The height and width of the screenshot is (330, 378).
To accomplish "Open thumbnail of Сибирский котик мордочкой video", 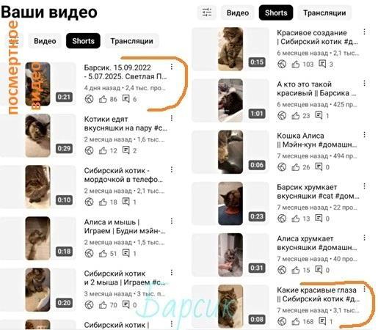I will tap(38, 187).
